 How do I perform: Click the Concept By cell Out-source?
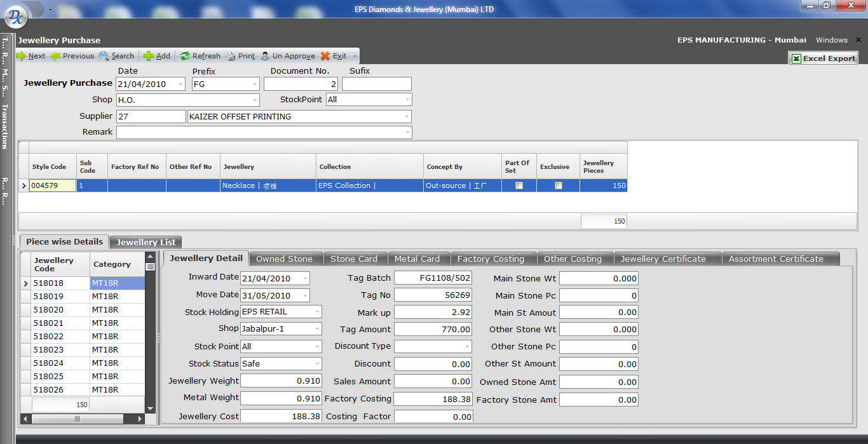(x=463, y=185)
